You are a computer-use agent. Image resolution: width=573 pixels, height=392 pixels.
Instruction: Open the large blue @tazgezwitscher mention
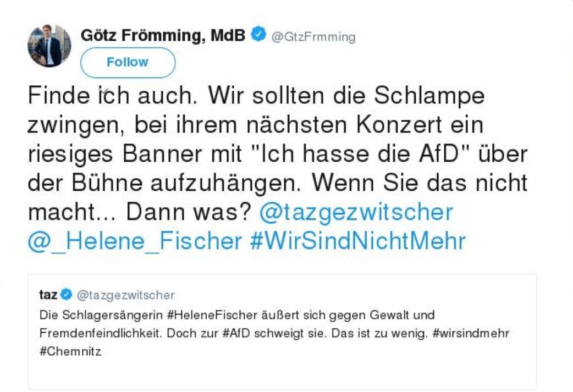click(x=356, y=212)
